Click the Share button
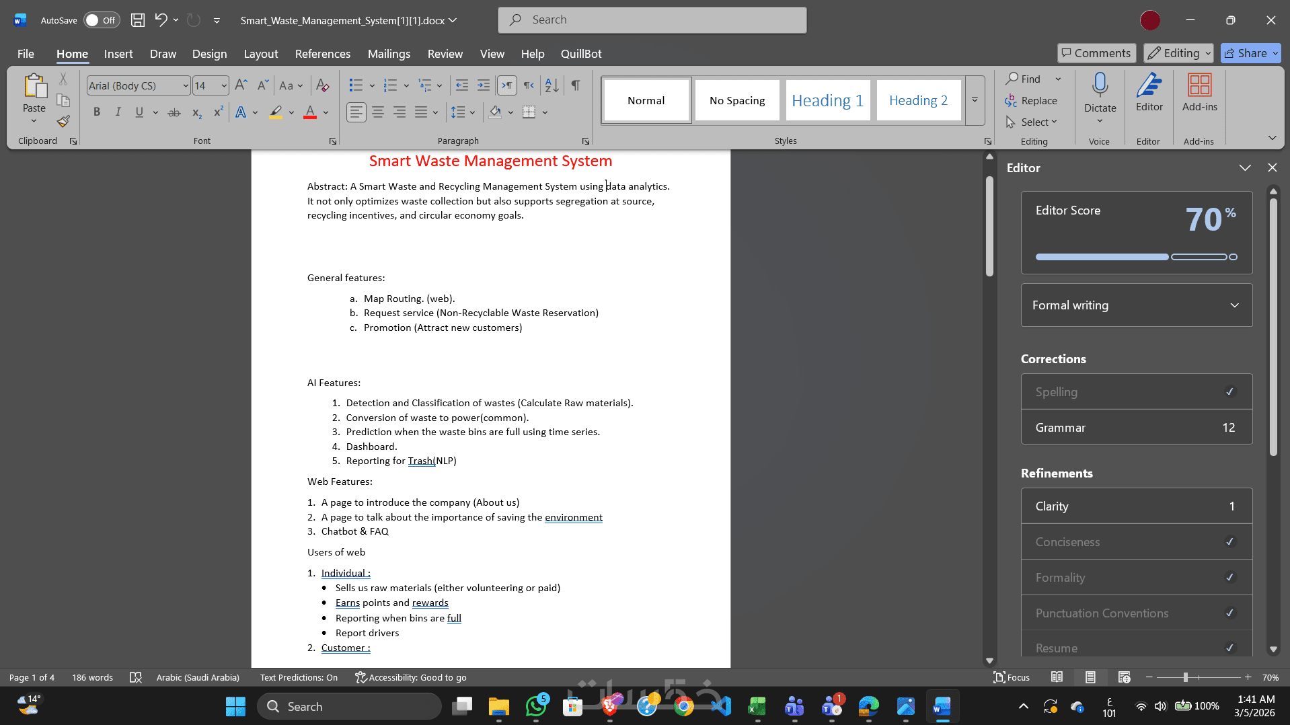 [x=1251, y=53]
